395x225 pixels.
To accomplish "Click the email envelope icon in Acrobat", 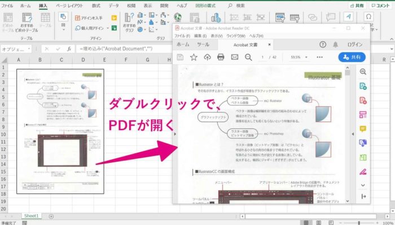I will coord(235,57).
